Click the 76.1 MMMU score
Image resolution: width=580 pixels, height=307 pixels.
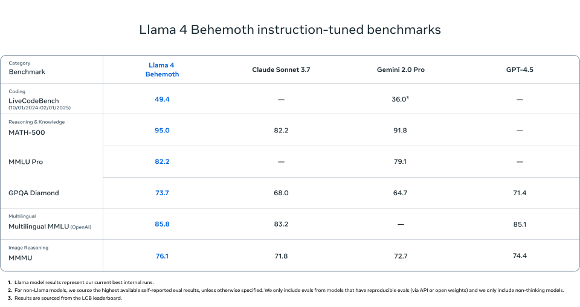162,256
